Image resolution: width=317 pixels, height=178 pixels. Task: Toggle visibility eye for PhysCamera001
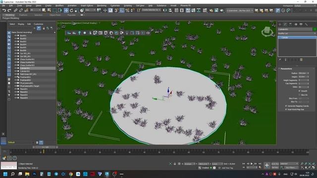click(x=15, y=83)
